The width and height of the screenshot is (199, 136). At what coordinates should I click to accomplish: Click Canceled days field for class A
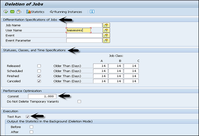point(100,81)
